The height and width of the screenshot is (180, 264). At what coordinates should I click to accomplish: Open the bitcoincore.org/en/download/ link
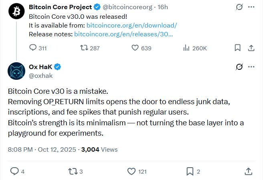pos(132,25)
